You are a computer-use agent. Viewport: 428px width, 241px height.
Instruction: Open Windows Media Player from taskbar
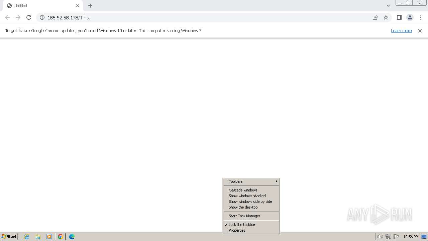49,237
